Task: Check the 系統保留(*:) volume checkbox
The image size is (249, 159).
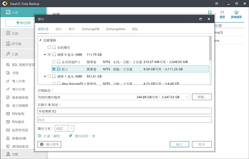Action: 54,62
